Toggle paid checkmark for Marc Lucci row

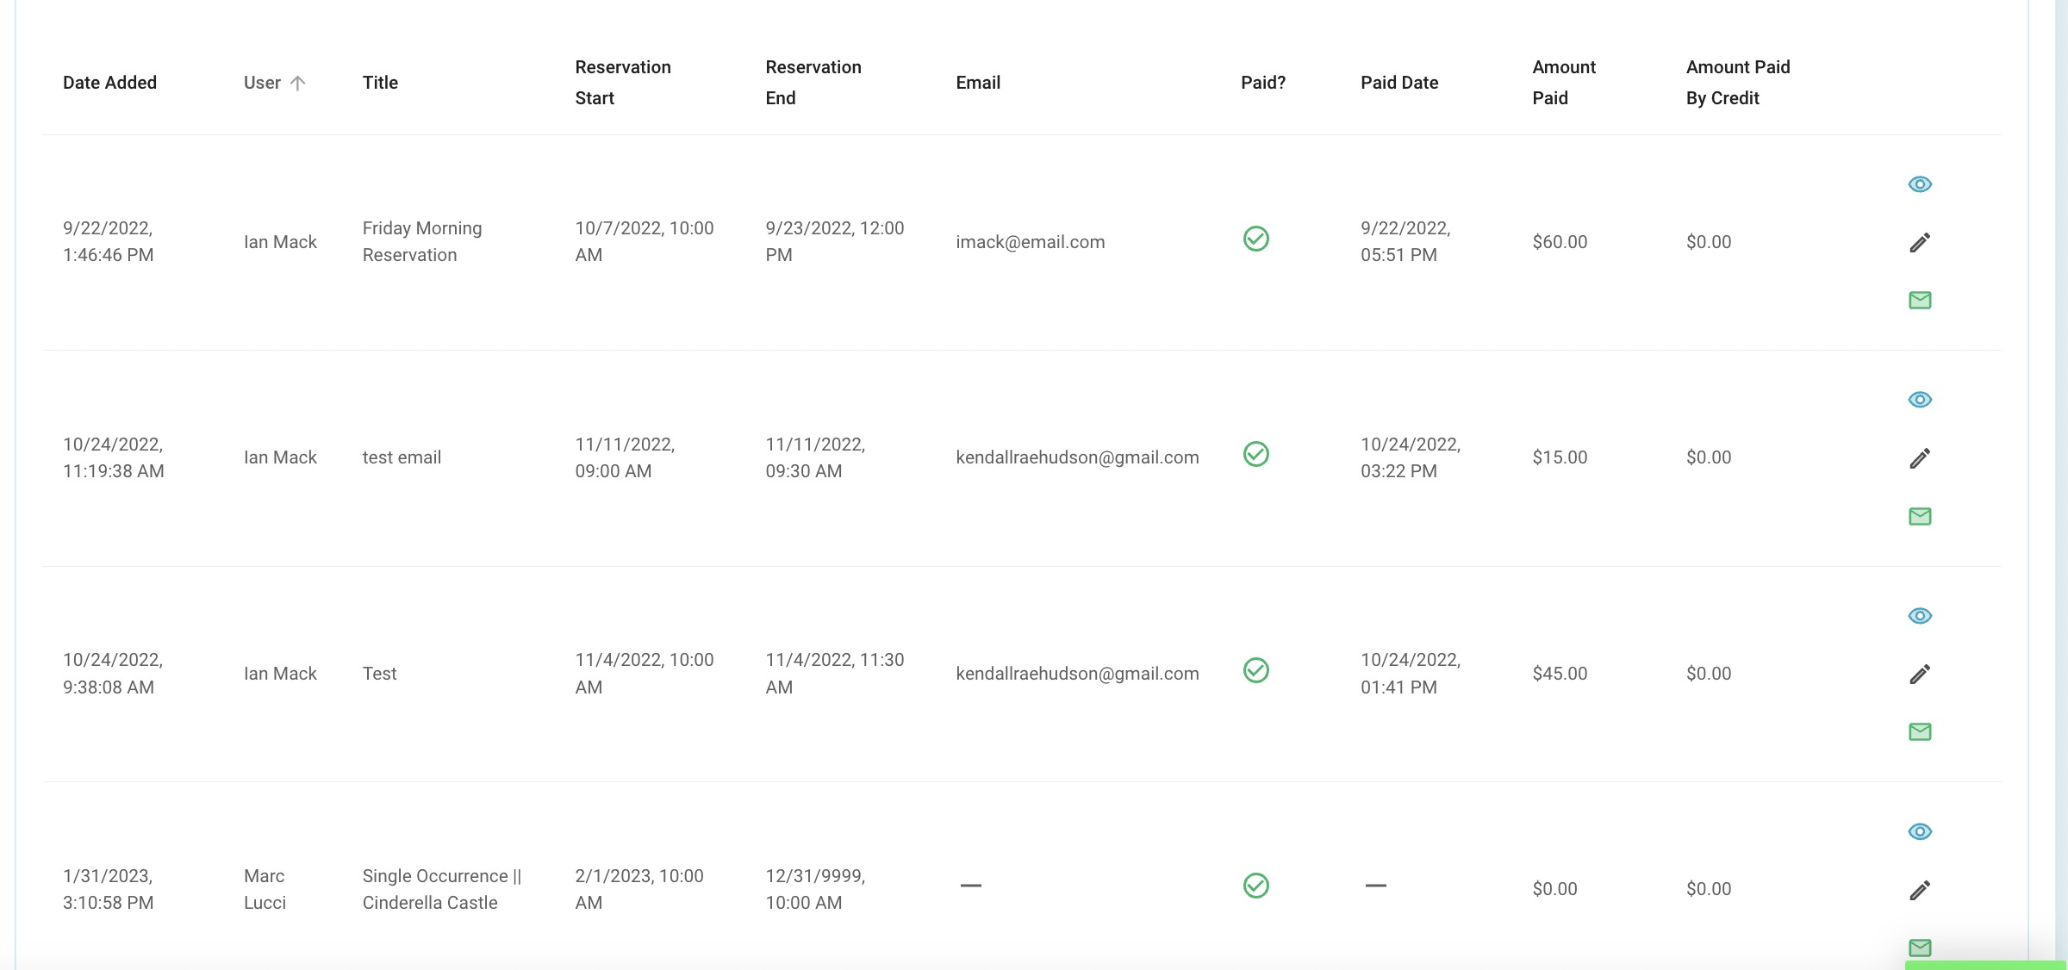click(1256, 886)
